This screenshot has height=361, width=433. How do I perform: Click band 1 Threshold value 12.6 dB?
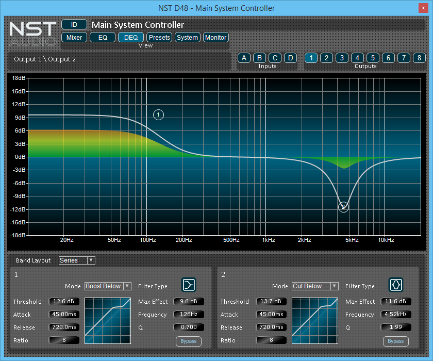(64, 301)
